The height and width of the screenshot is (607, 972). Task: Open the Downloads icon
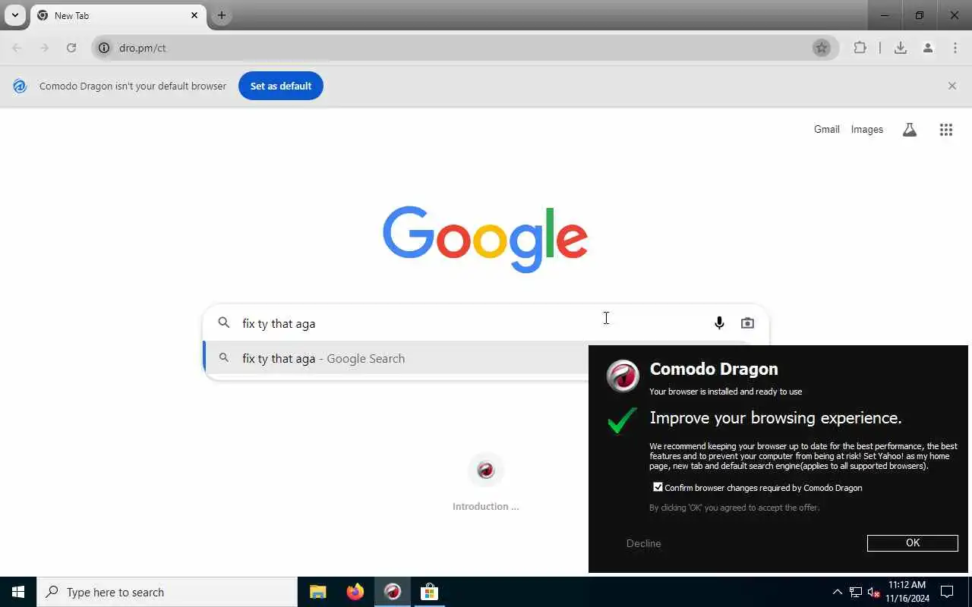pos(900,48)
